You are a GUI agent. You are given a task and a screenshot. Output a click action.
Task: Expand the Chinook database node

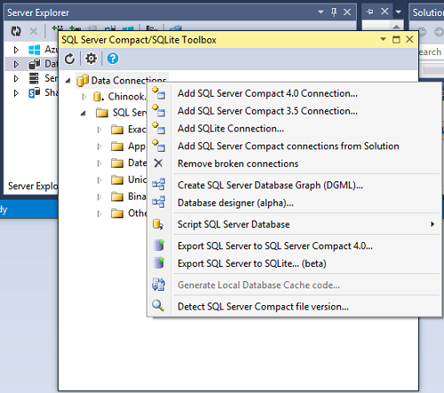coord(84,97)
